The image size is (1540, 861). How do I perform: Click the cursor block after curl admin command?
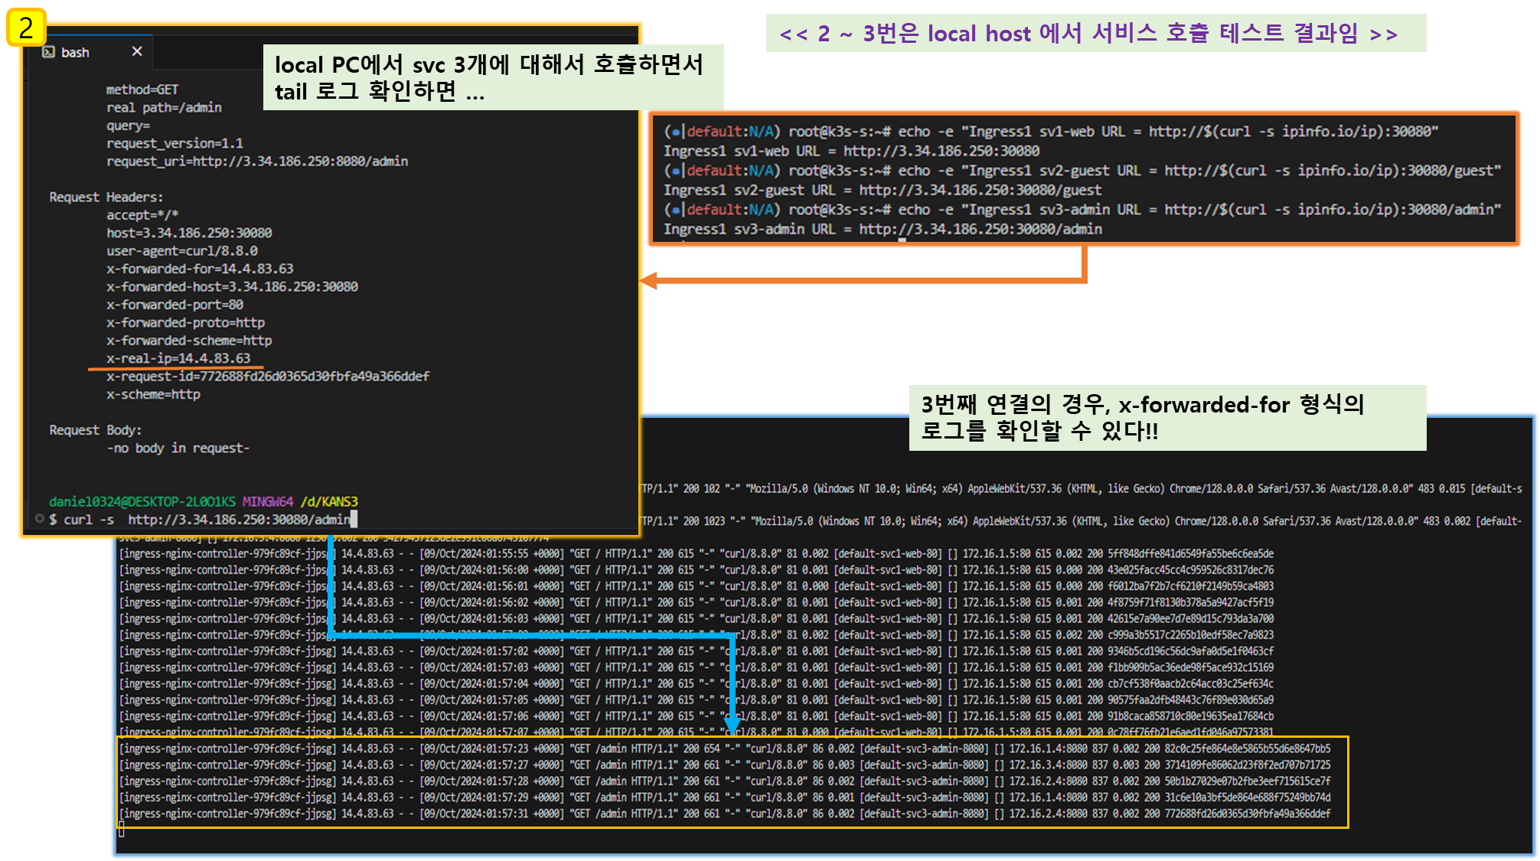pyautogui.click(x=354, y=520)
